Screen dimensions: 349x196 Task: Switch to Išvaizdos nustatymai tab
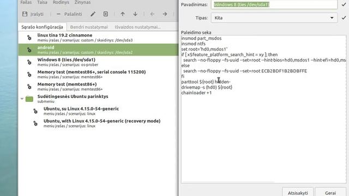(x=137, y=27)
